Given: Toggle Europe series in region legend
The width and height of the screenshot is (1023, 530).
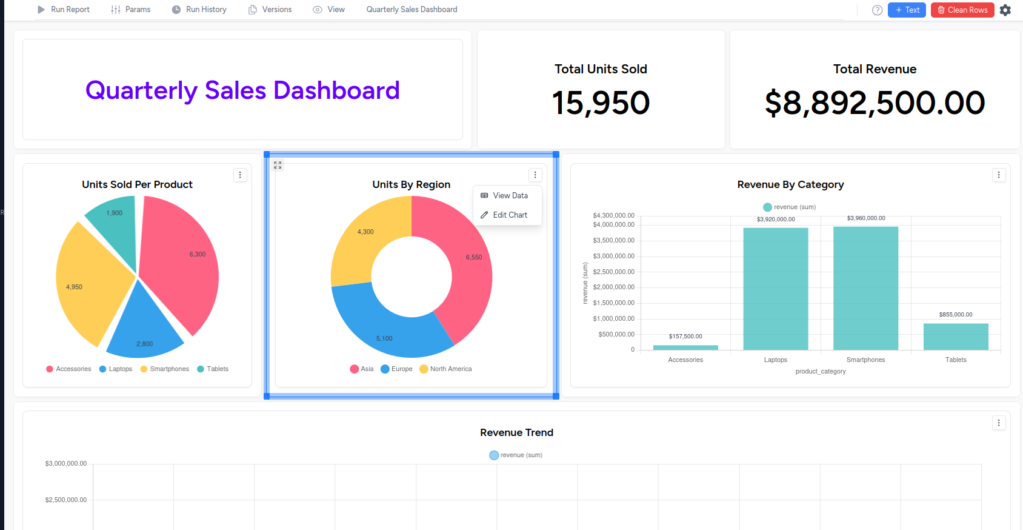Looking at the screenshot, I should click(396, 369).
